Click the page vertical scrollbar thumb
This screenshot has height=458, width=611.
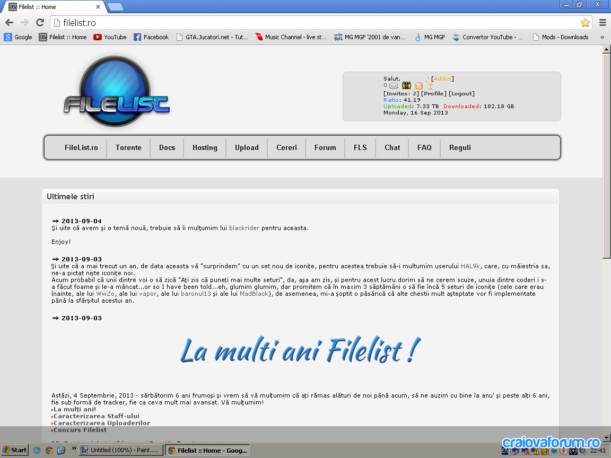point(606,156)
